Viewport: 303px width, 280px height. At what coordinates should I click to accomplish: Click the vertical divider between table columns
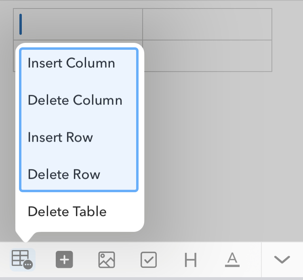[143, 24]
